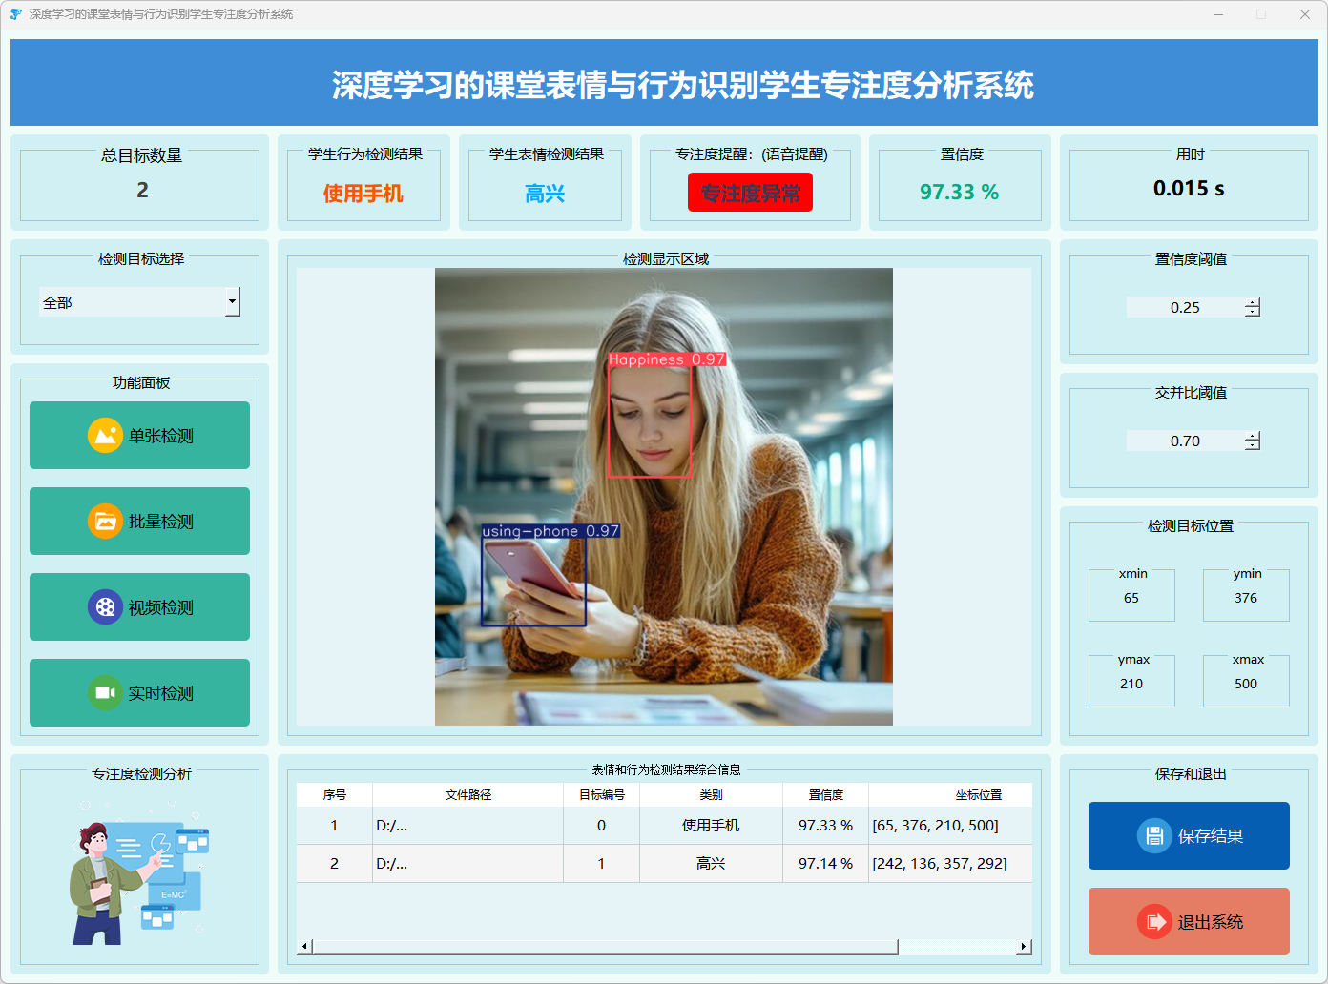The image size is (1328, 984).
Task: Click the exit arrow icon on 退出系统
Action: click(1154, 922)
